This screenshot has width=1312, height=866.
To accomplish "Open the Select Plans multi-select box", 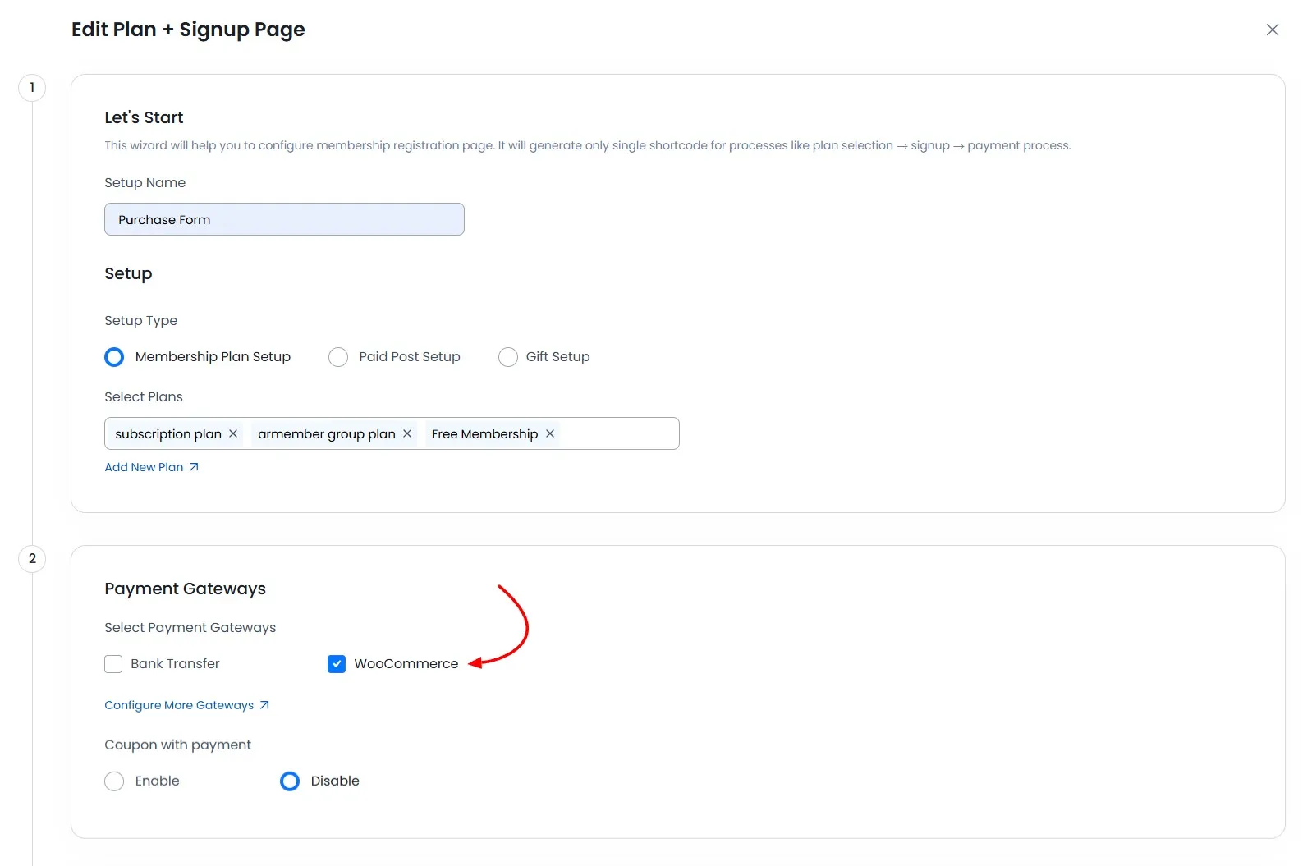I will coord(392,433).
